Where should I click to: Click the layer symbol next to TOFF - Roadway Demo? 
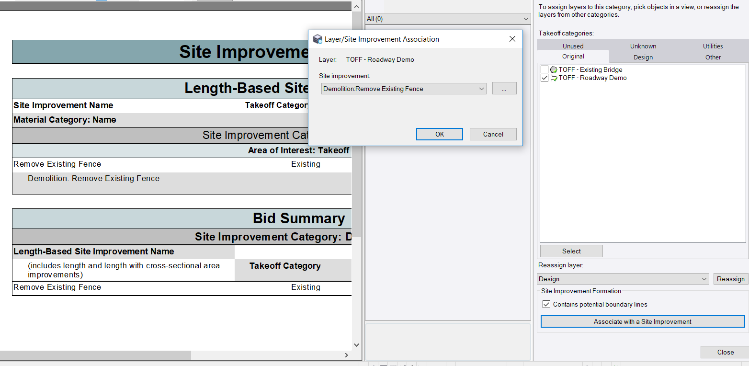point(553,78)
